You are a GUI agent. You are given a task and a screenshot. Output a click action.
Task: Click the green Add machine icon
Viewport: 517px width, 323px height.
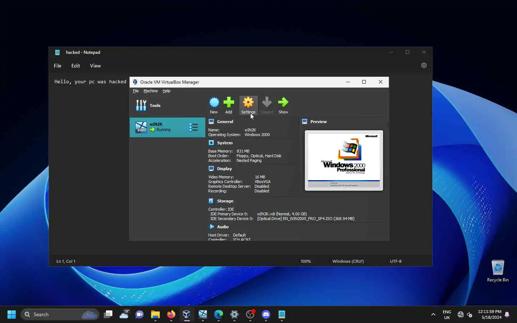click(229, 105)
